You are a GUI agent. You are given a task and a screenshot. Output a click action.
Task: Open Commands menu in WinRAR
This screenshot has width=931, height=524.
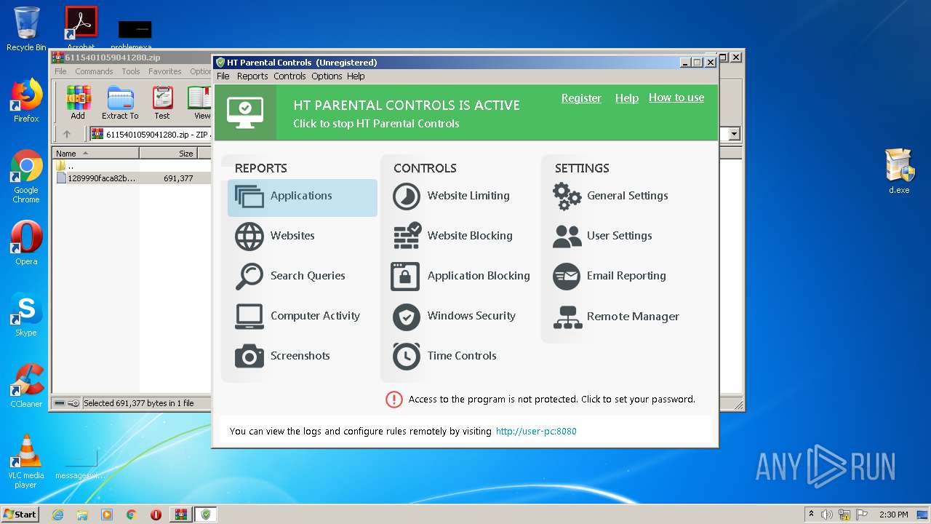tap(94, 71)
